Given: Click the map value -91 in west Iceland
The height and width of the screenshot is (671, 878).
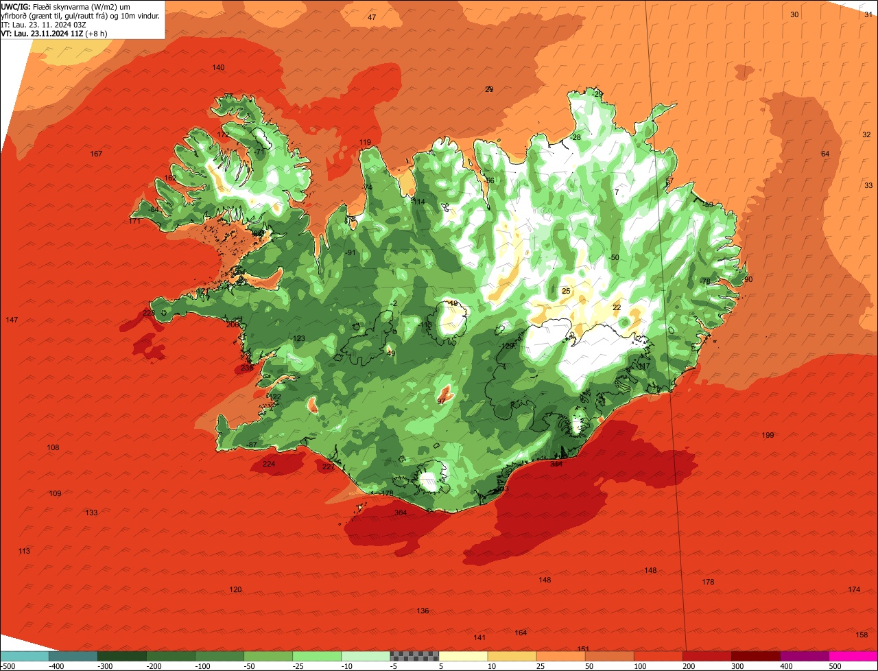Looking at the screenshot, I should coord(351,252).
